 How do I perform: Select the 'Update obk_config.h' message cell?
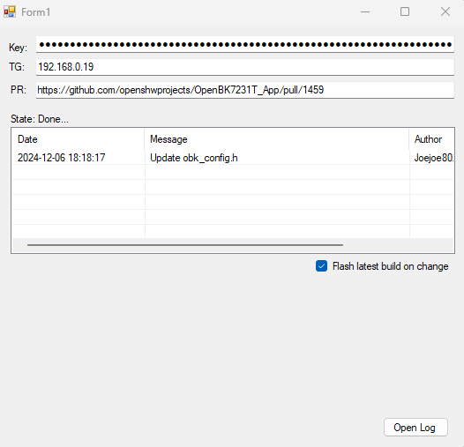click(194, 158)
